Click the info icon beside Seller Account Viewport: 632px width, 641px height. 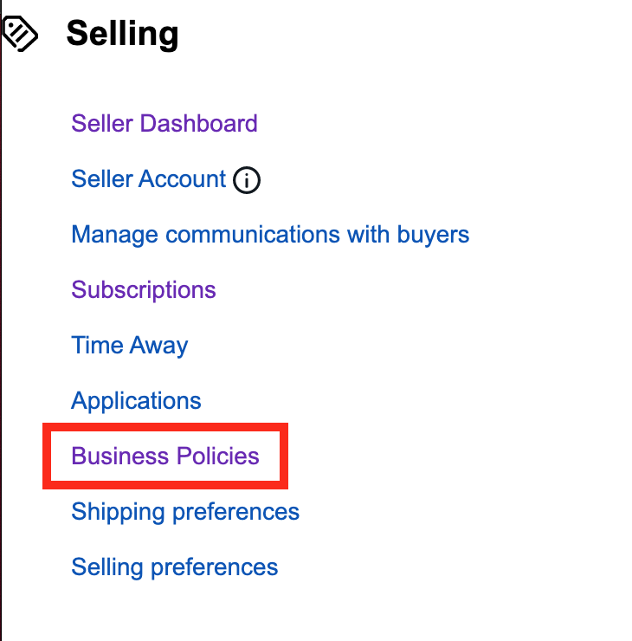click(247, 180)
